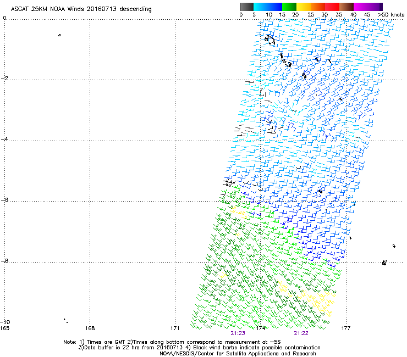Select the red 30–35 knots color segment

pyautogui.click(x=332, y=7)
